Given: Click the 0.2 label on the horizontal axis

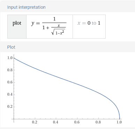Looking at the screenshot, I should [35, 122].
